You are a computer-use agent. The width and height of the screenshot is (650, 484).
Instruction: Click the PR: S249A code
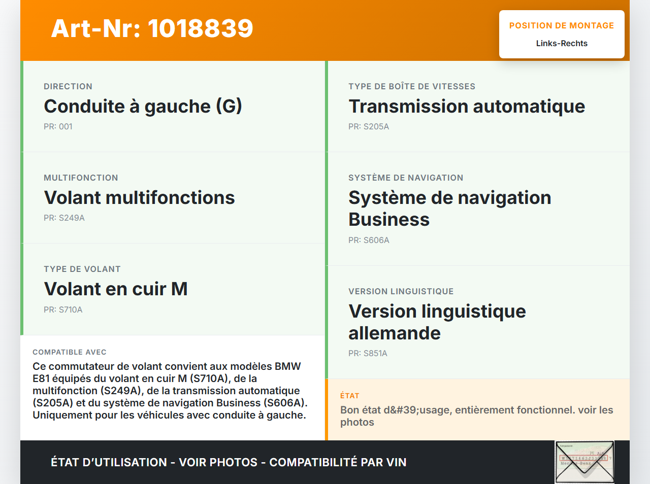point(64,218)
